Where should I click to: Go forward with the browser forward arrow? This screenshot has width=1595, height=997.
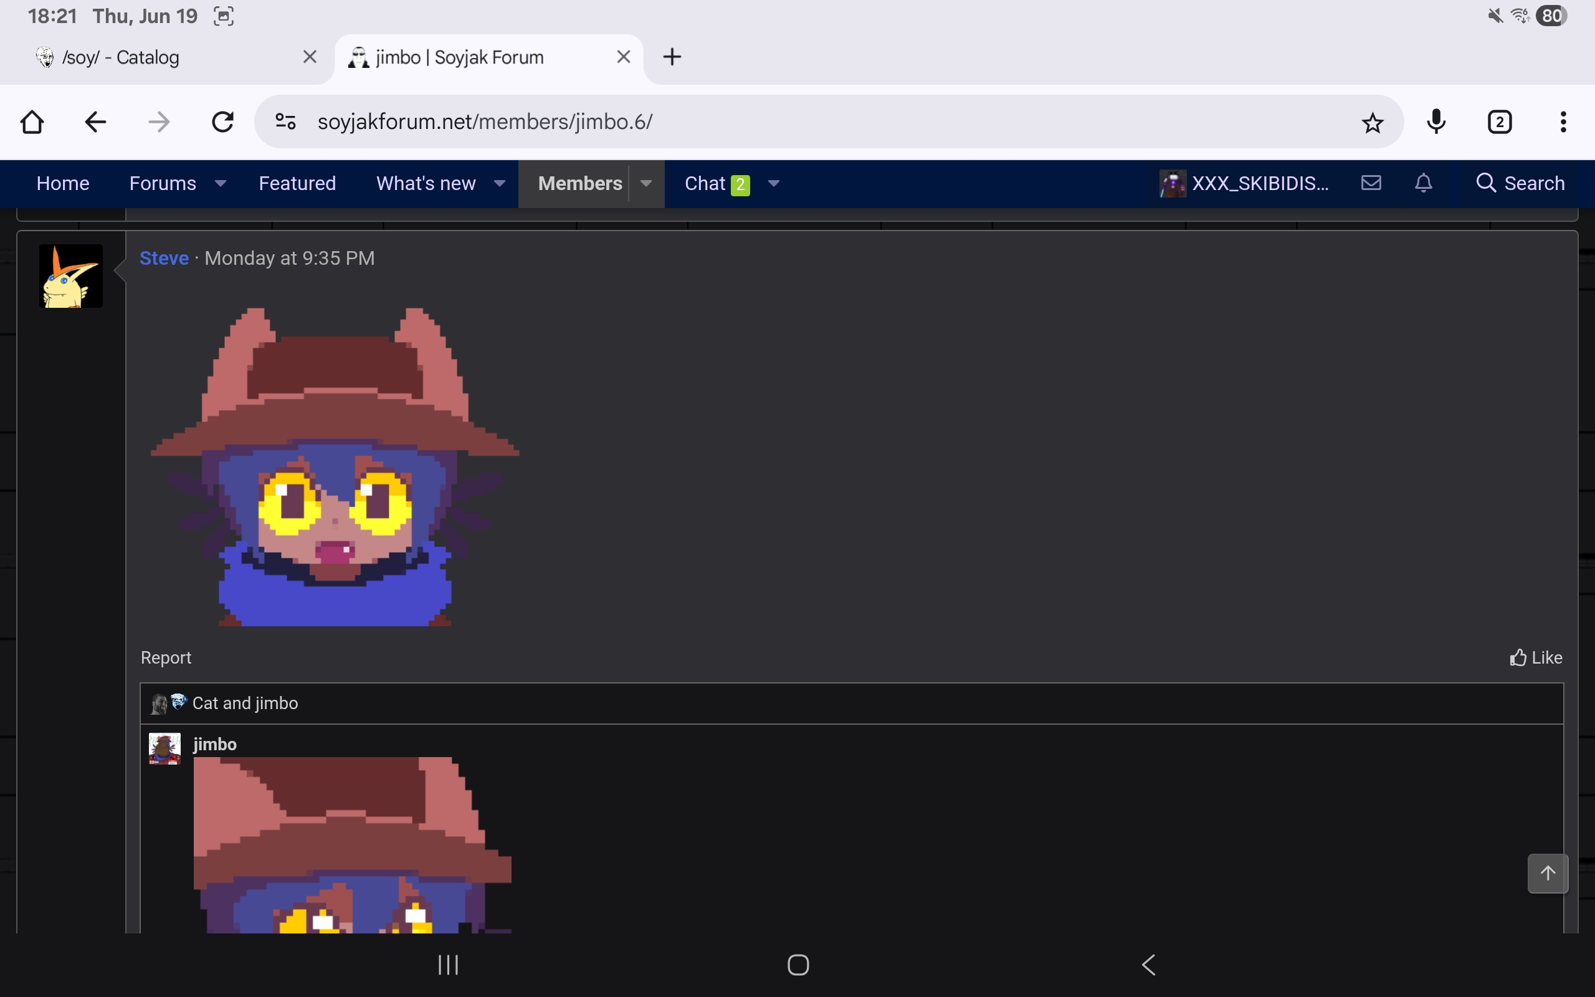click(159, 122)
